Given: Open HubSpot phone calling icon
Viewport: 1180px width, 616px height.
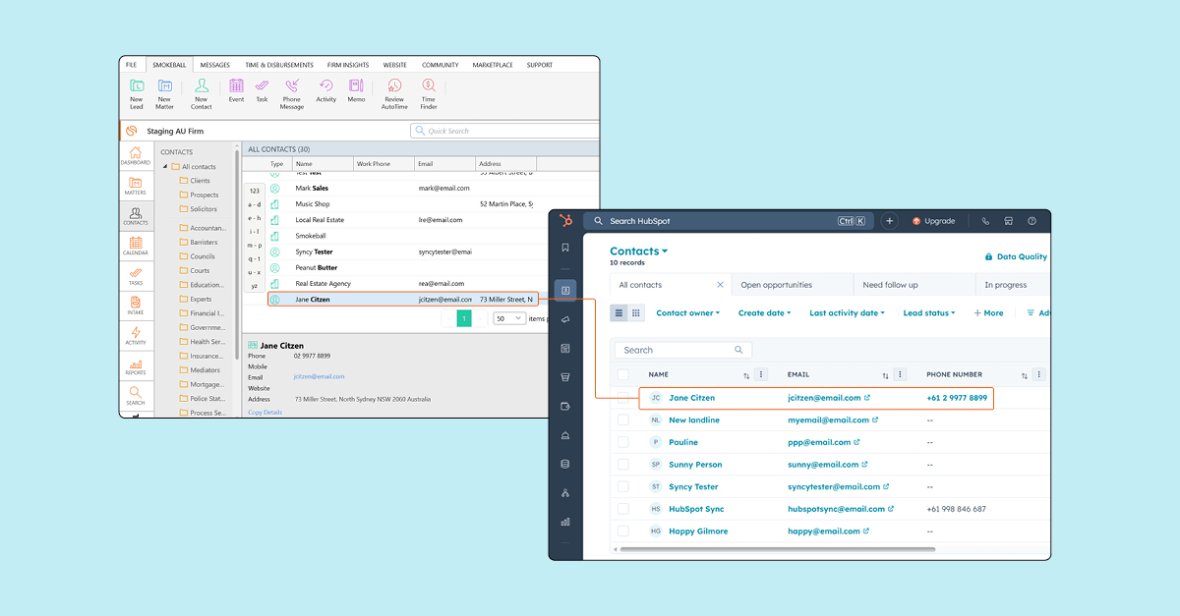Looking at the screenshot, I should point(985,221).
